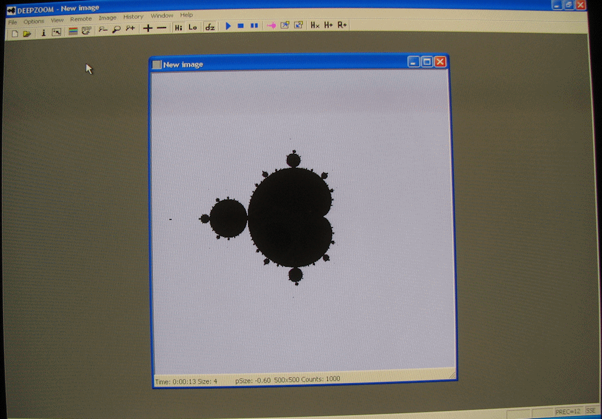This screenshot has height=419, width=602.
Task: Click the 'SSE' main status bar text
Action: pos(590,411)
